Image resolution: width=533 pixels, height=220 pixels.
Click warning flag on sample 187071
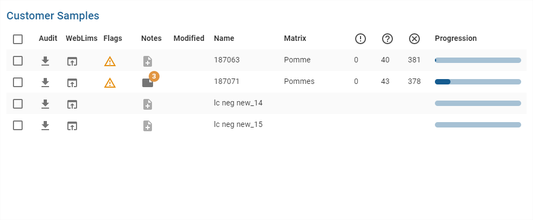[110, 83]
